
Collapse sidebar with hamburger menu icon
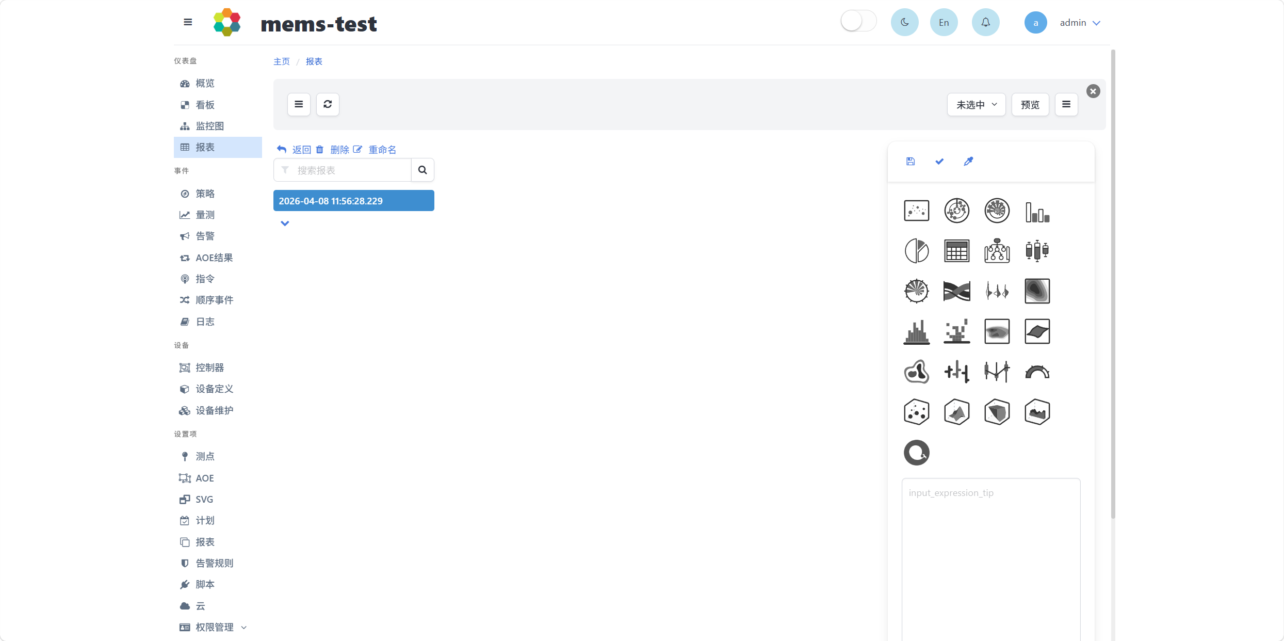click(188, 22)
